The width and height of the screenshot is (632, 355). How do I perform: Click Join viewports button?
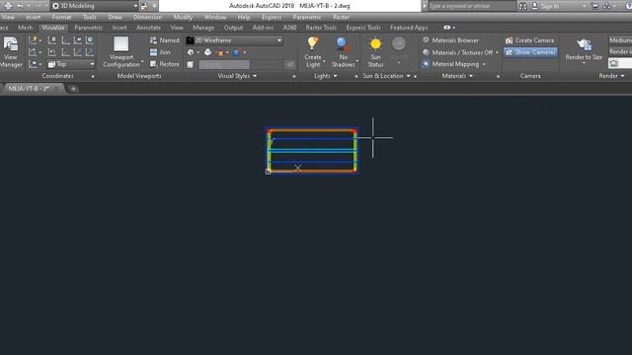160,52
